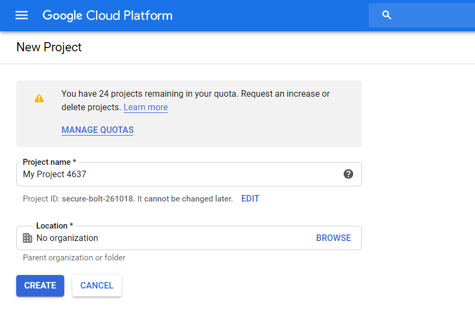
Task: Select the Project name text My Project 4637
Action: point(55,174)
